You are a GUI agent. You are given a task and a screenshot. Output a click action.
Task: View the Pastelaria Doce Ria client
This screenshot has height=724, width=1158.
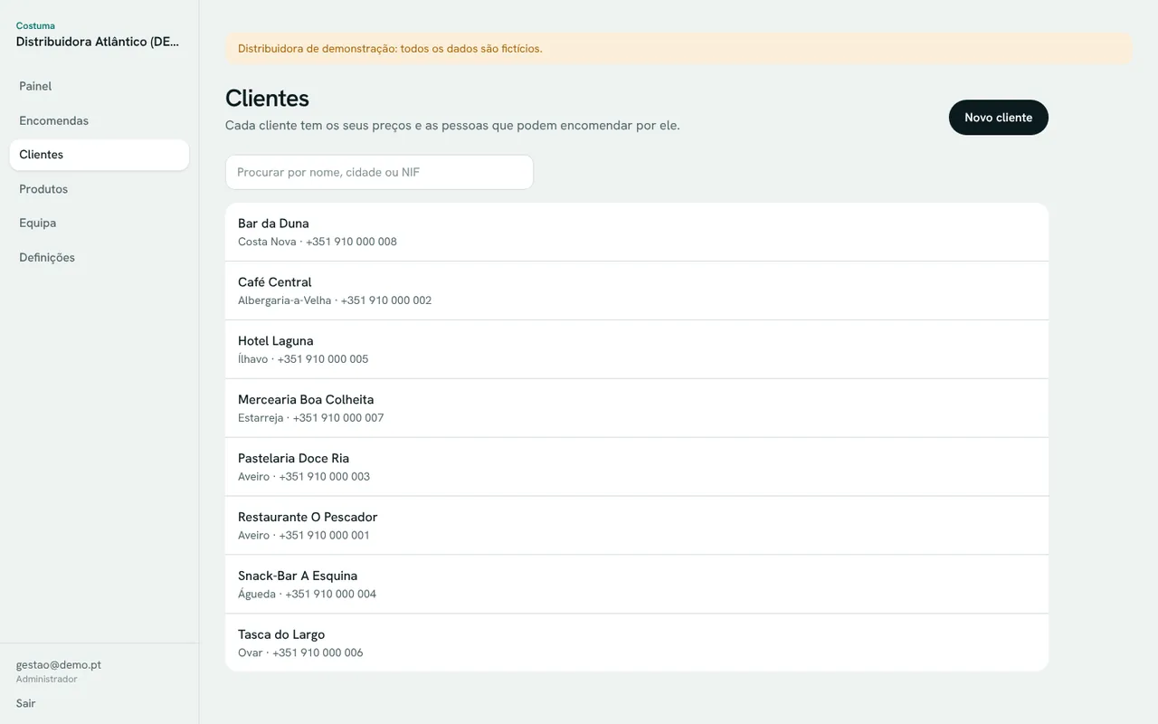pos(637,467)
